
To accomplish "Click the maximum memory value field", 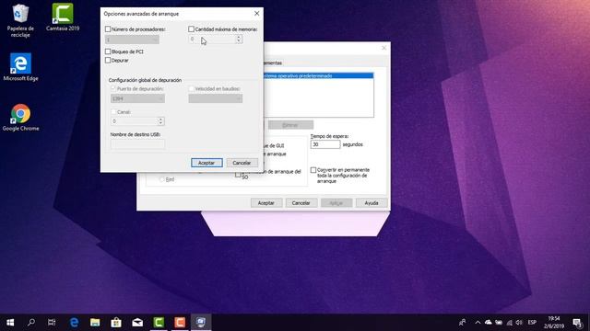I will pos(212,39).
